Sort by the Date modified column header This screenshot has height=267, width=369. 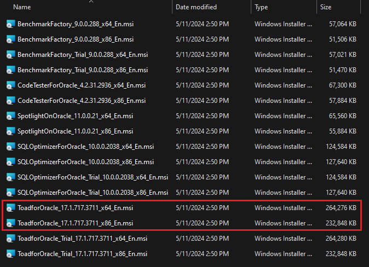coord(196,7)
